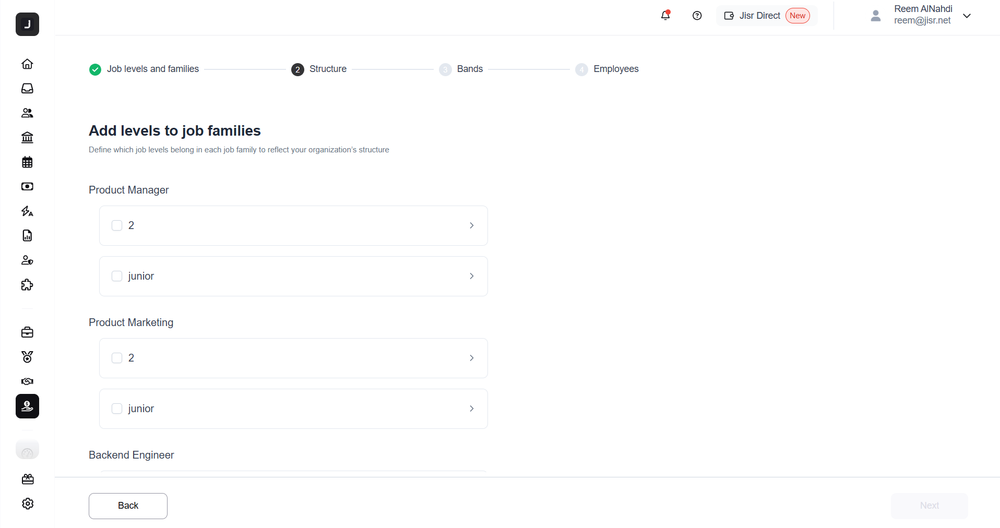Screen dimensions: 1000x528
Task: Select the Bands step
Action: tap(469, 69)
